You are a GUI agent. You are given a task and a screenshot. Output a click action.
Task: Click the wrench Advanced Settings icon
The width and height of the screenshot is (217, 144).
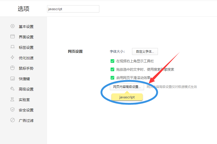(x=13, y=89)
